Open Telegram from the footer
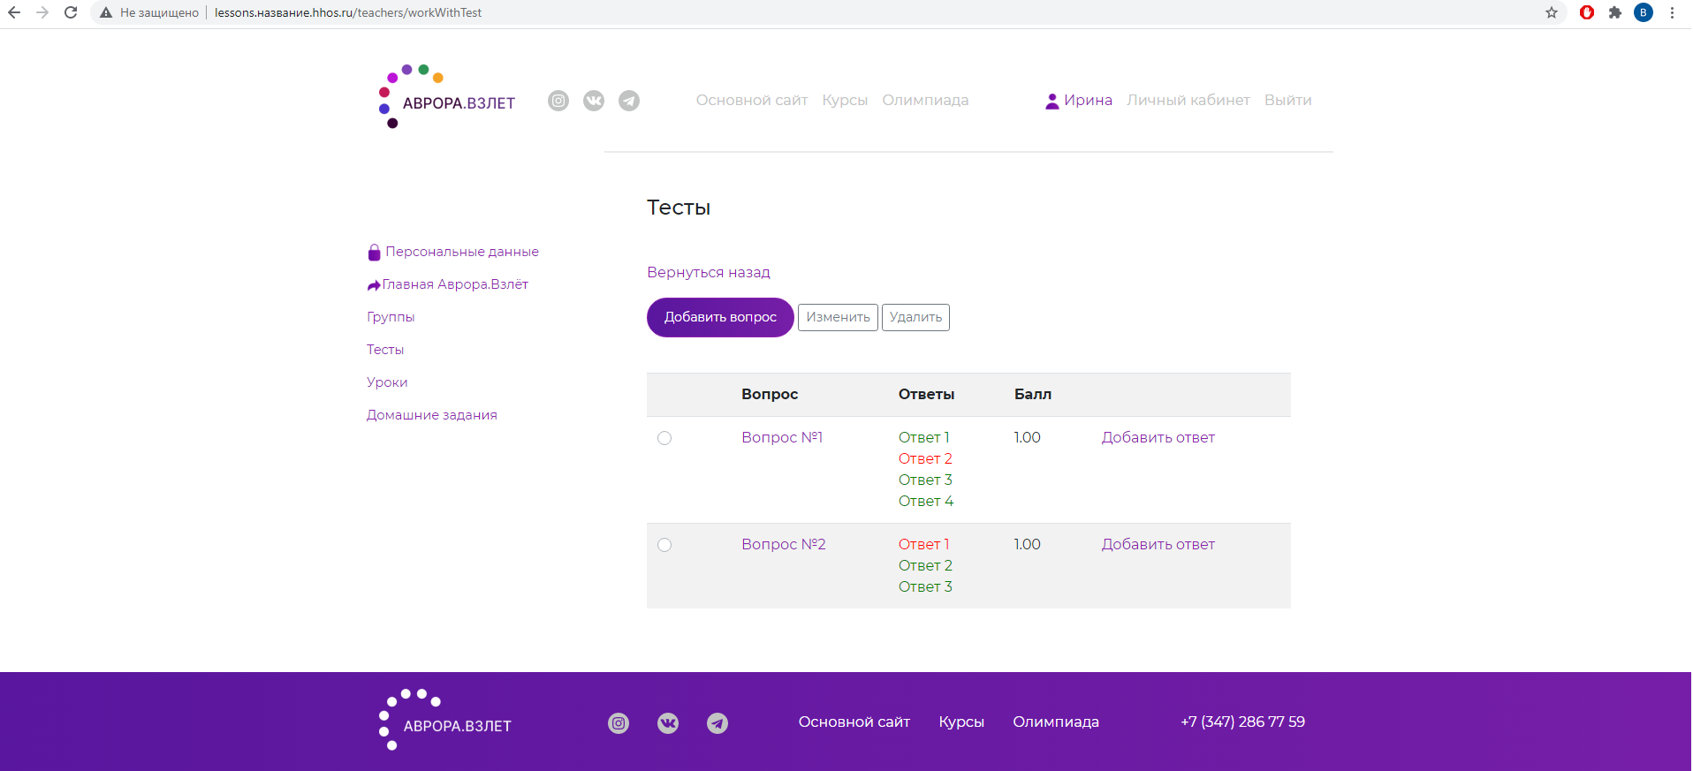1693x771 pixels. [x=717, y=723]
